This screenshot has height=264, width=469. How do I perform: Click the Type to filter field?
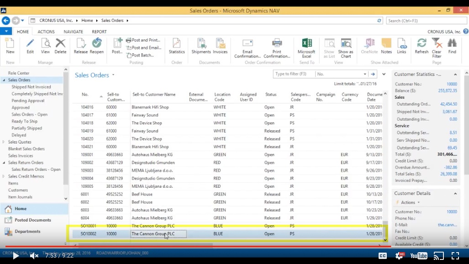[x=294, y=74]
